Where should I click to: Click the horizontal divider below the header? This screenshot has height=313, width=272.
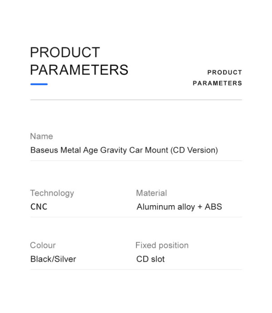[x=136, y=100]
